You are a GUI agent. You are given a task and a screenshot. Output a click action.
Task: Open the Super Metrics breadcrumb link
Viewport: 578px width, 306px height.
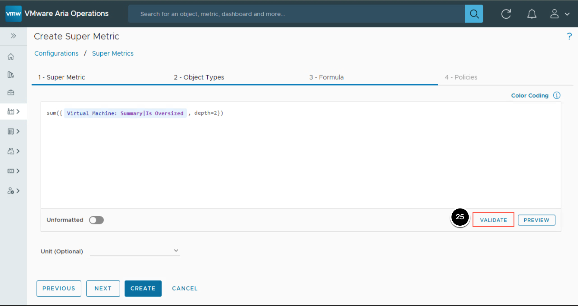113,53
